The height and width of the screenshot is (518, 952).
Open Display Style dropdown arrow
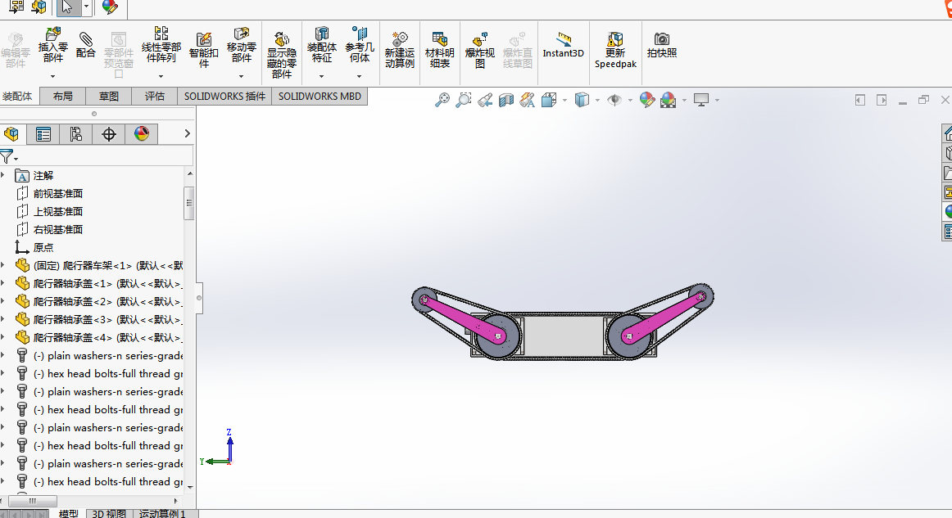597,100
